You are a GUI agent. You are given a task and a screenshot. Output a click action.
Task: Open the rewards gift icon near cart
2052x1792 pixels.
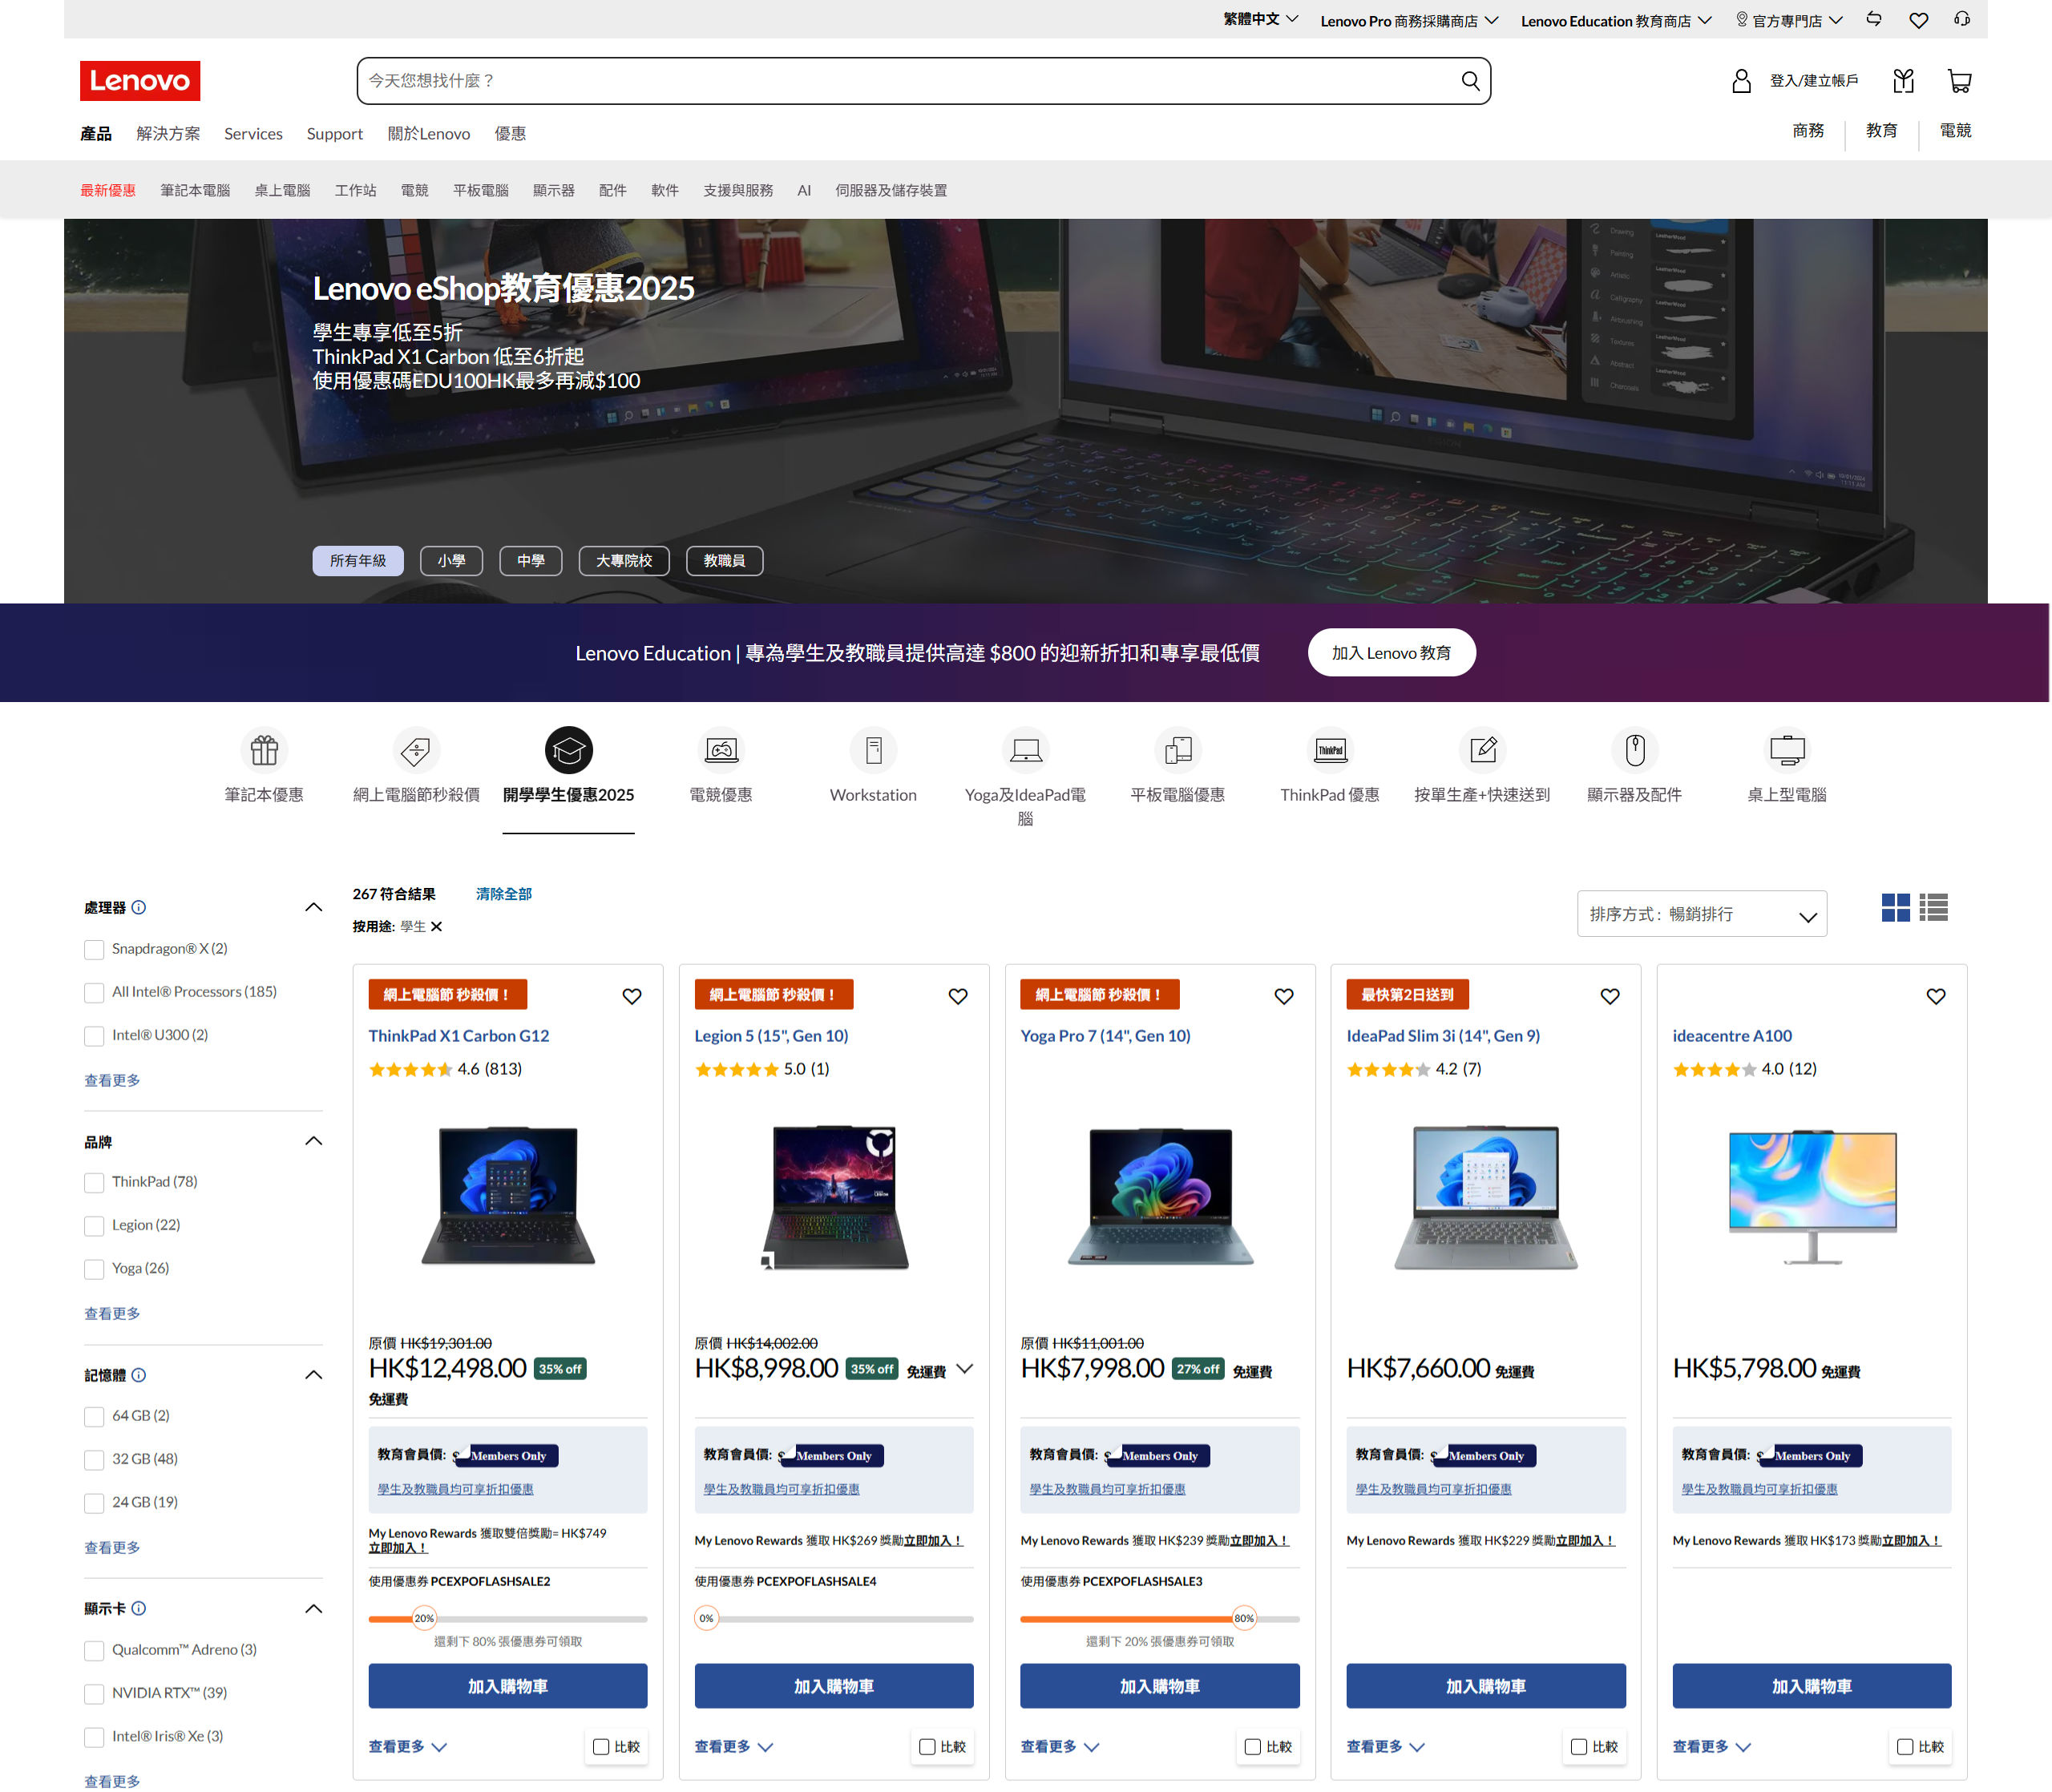pyautogui.click(x=1903, y=81)
